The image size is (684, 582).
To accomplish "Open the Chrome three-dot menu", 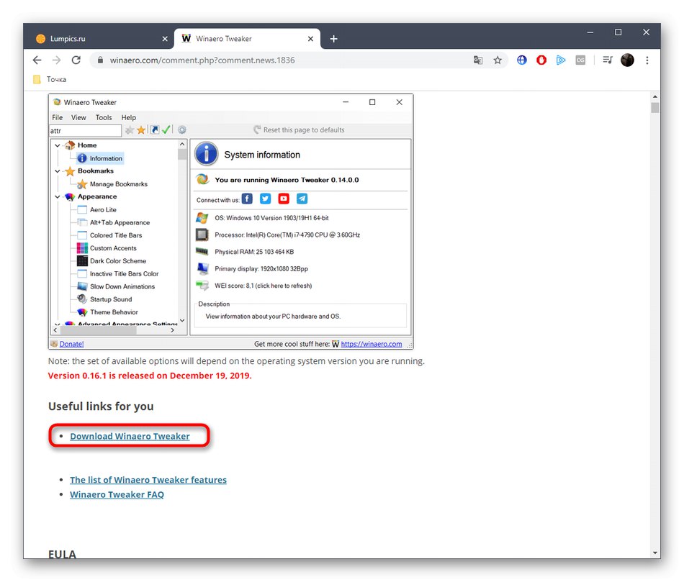I will tap(647, 60).
